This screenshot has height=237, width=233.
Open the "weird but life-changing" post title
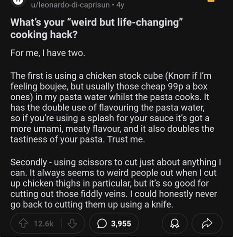96,28
